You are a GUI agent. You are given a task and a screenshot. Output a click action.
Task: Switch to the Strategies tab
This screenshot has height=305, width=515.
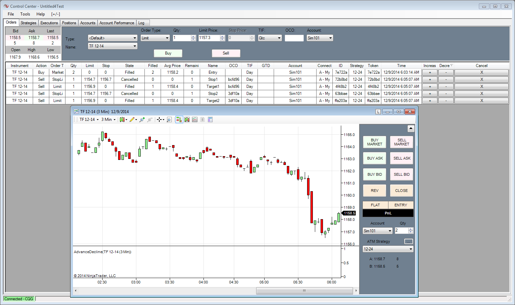pyautogui.click(x=28, y=23)
